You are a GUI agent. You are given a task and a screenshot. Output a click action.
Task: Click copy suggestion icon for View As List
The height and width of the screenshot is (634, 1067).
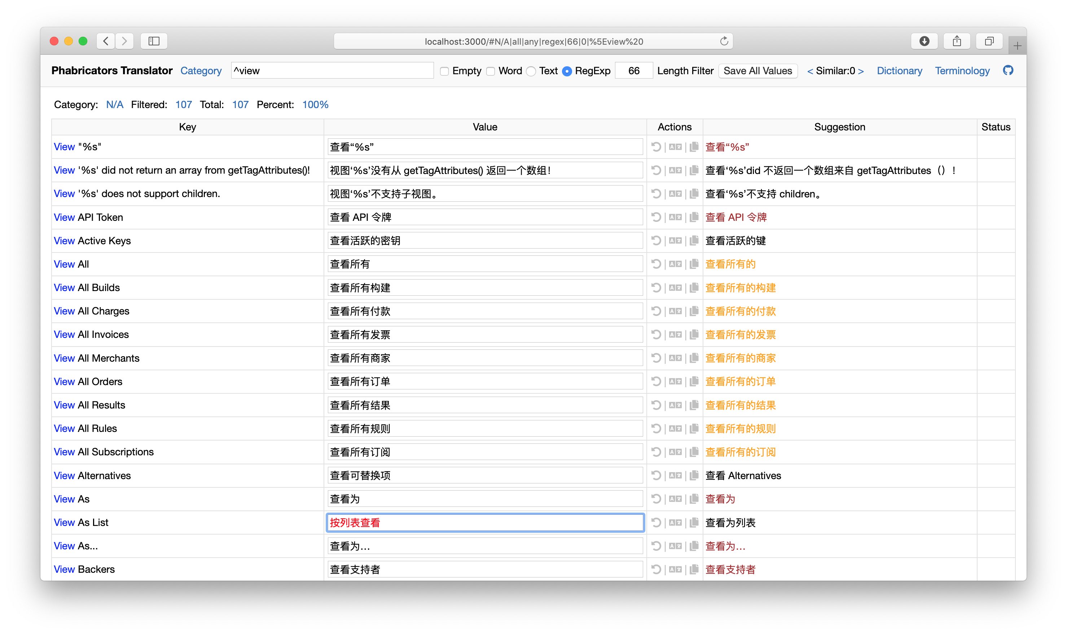tap(694, 522)
